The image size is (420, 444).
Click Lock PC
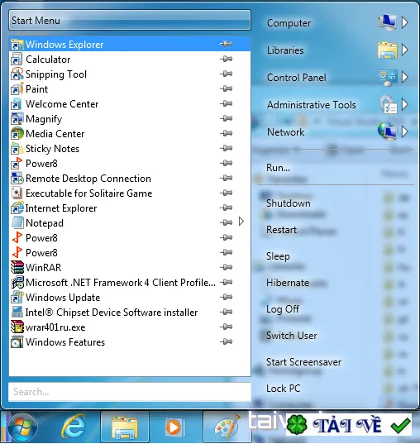pyautogui.click(x=284, y=389)
